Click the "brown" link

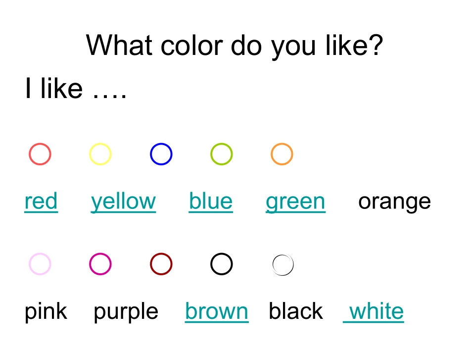tap(217, 311)
